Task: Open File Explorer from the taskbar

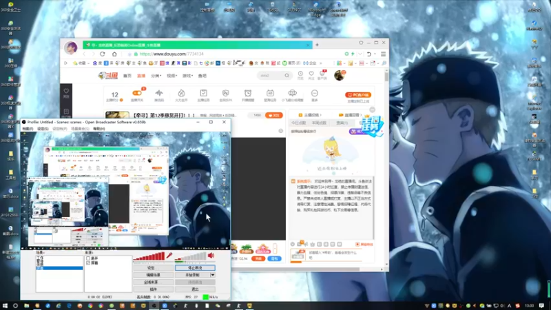Action: 26,306
